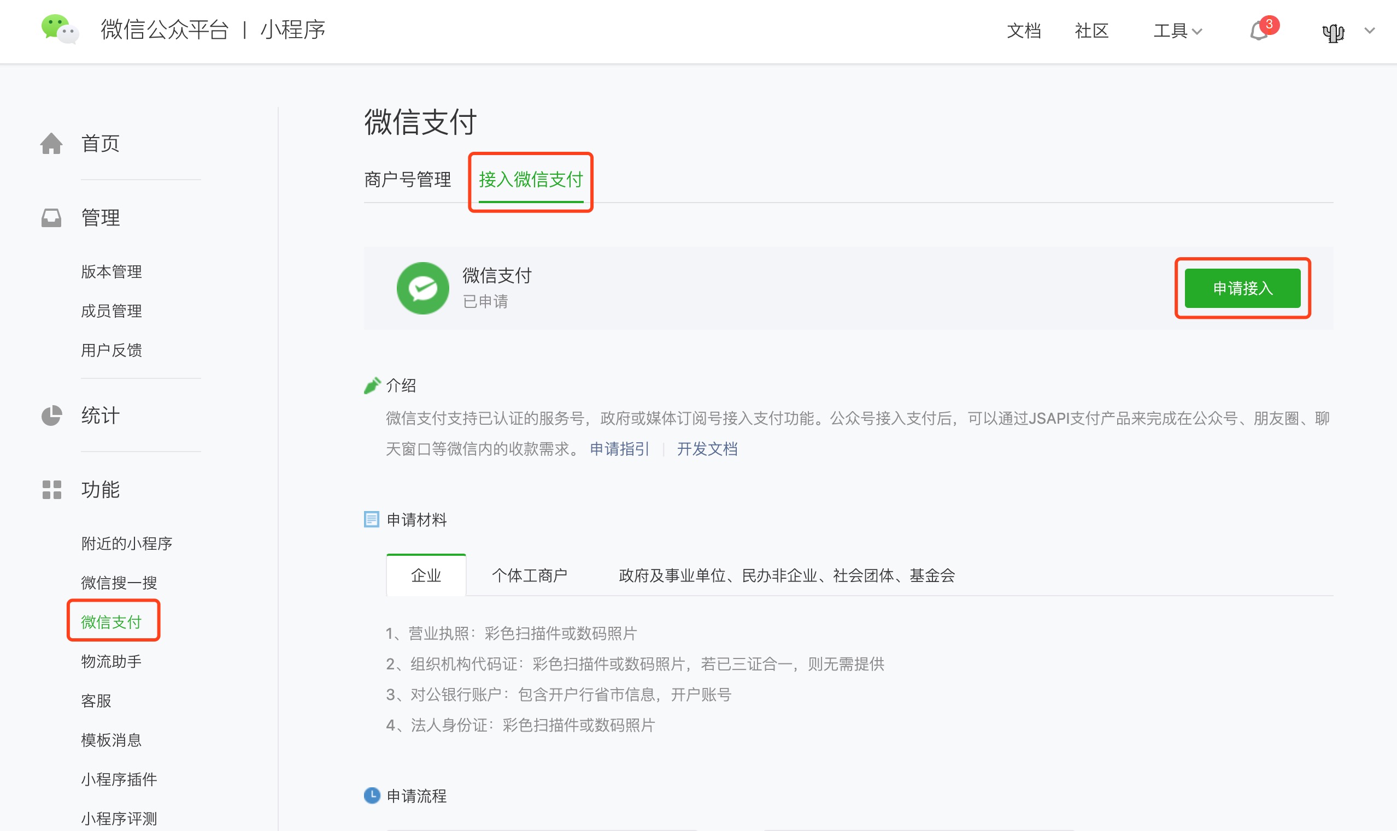Click the WeChat logo icon
1397x831 pixels.
point(60,29)
